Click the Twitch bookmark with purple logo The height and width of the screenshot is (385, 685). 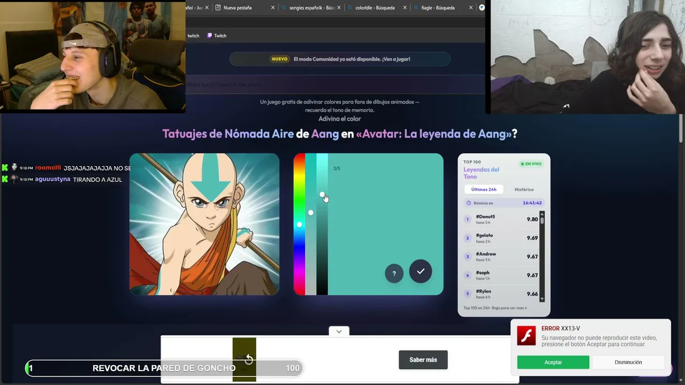[x=217, y=36]
